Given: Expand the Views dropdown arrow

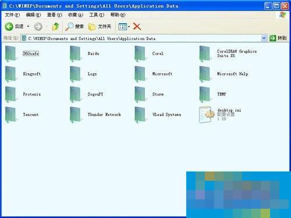Looking at the screenshot, I should [x=129, y=27].
